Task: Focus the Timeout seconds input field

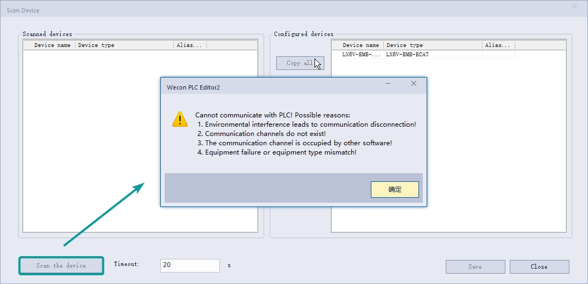Action: tap(189, 265)
